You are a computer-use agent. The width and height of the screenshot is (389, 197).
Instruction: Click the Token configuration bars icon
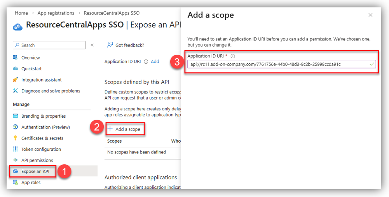[15, 149]
